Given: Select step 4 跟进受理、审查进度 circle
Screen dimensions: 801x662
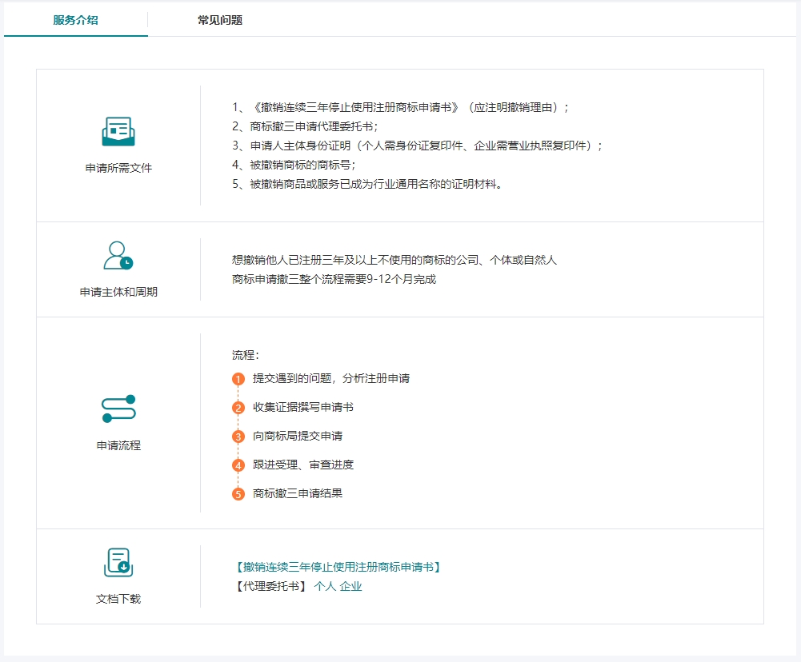Looking at the screenshot, I should click(x=238, y=465).
